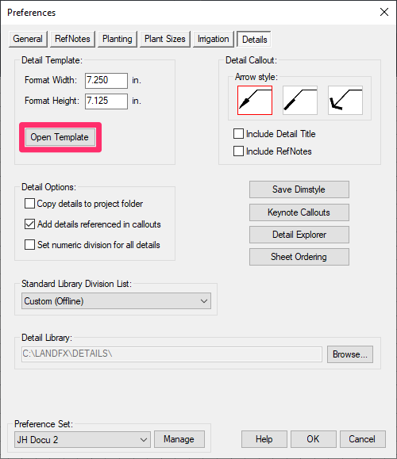Browse for the Detail Library folder

[350, 354]
